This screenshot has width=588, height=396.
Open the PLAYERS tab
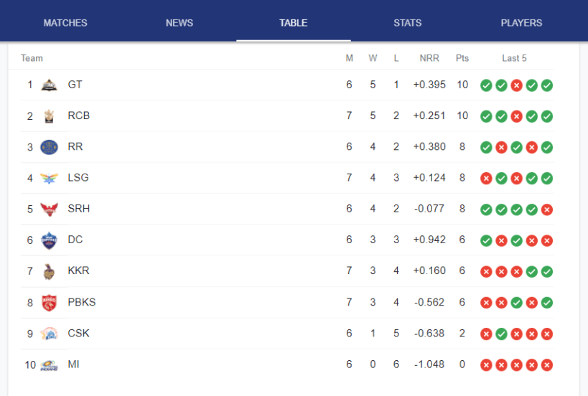tap(522, 23)
